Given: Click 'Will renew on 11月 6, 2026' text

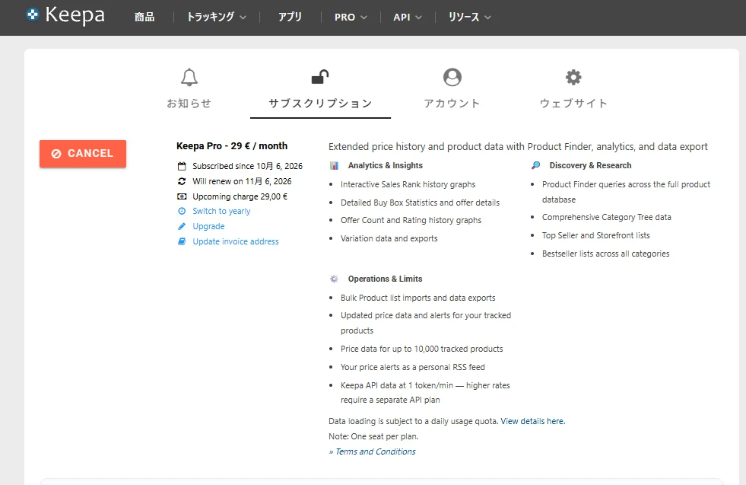Looking at the screenshot, I should [242, 181].
